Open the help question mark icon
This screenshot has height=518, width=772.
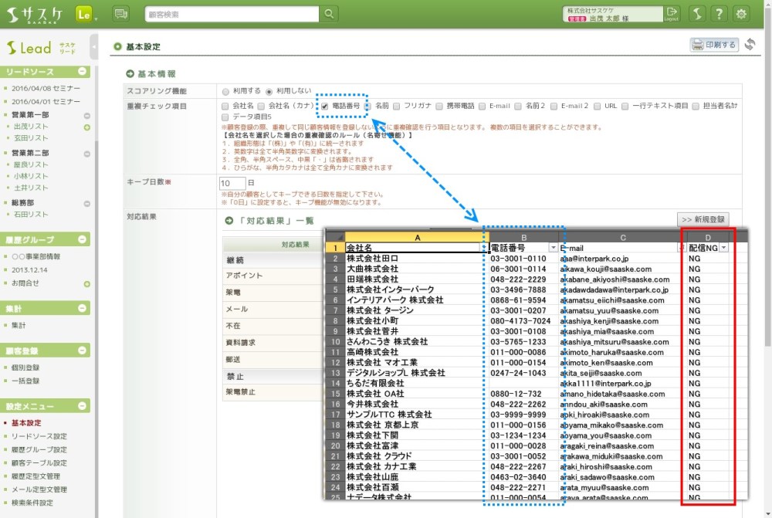[x=719, y=14]
